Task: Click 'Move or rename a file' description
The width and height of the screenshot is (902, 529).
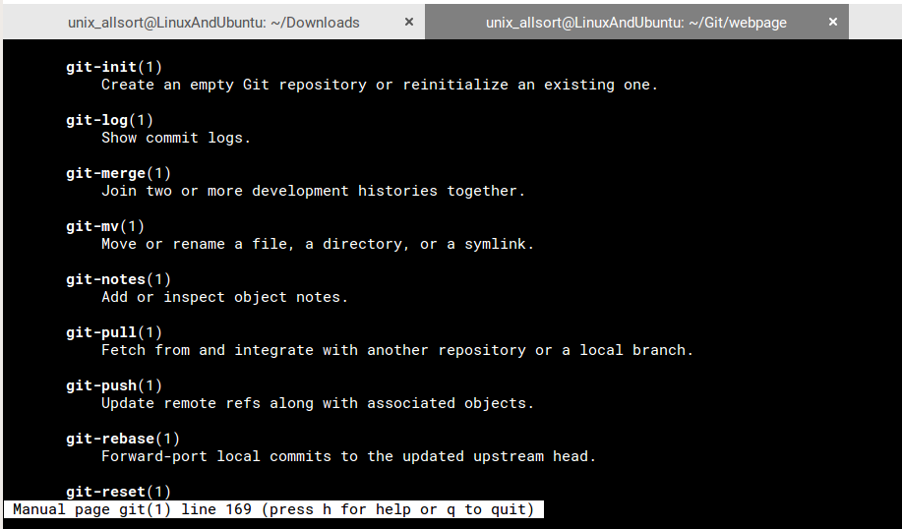Action: (318, 244)
